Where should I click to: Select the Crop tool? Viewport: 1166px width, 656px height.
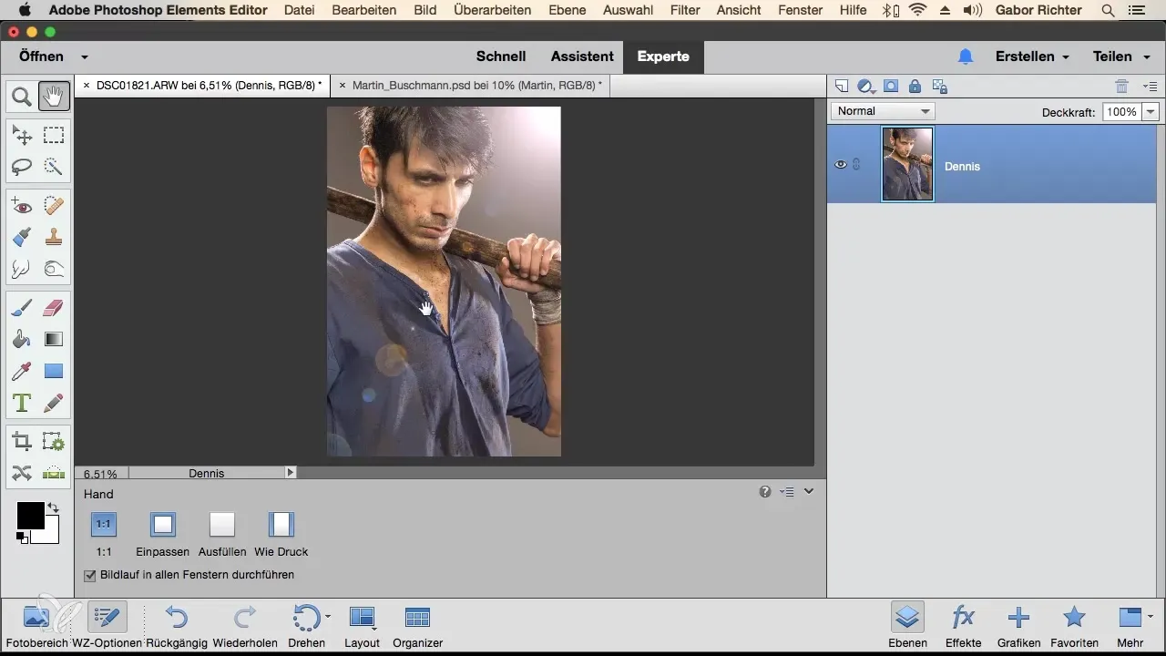point(22,442)
